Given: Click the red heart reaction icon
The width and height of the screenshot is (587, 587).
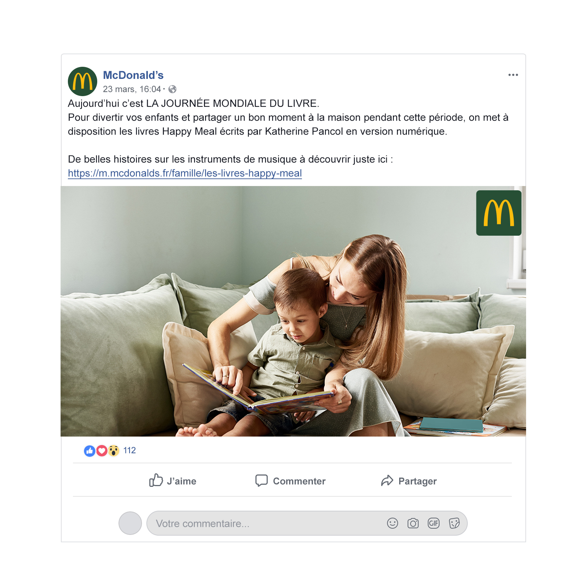Looking at the screenshot, I should (102, 451).
